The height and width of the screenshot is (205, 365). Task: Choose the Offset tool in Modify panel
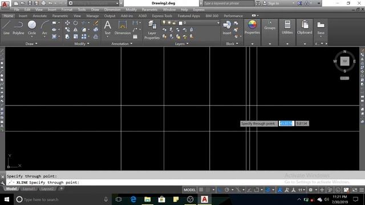(96, 36)
